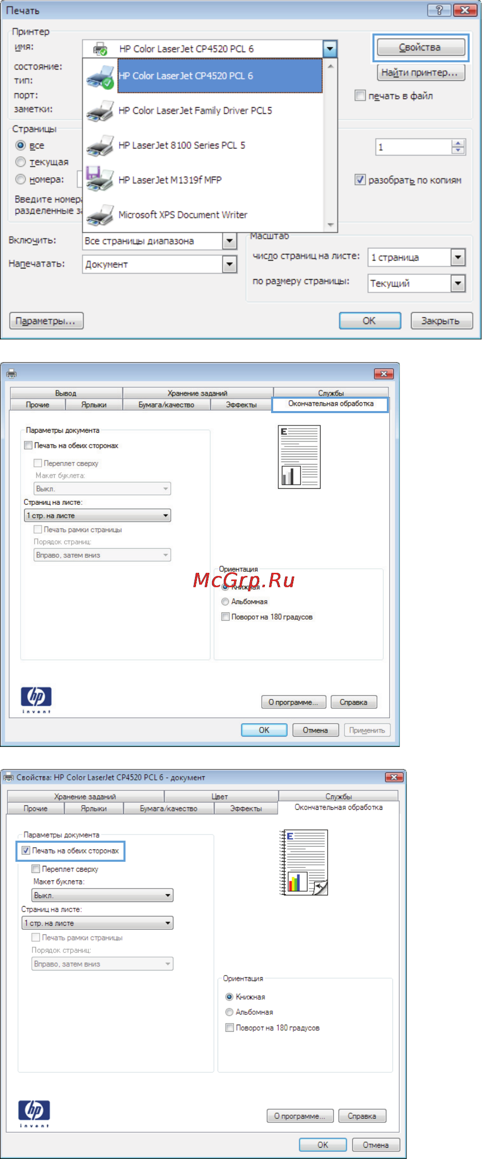The height and width of the screenshot is (1159, 482).
Task: Decrease number of copies with the stepper down arrow
Action: pos(458,150)
